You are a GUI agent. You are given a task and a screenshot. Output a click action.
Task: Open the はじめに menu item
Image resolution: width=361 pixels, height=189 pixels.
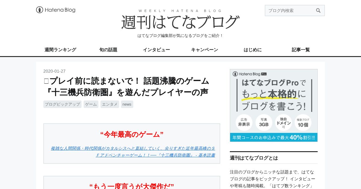click(x=253, y=50)
